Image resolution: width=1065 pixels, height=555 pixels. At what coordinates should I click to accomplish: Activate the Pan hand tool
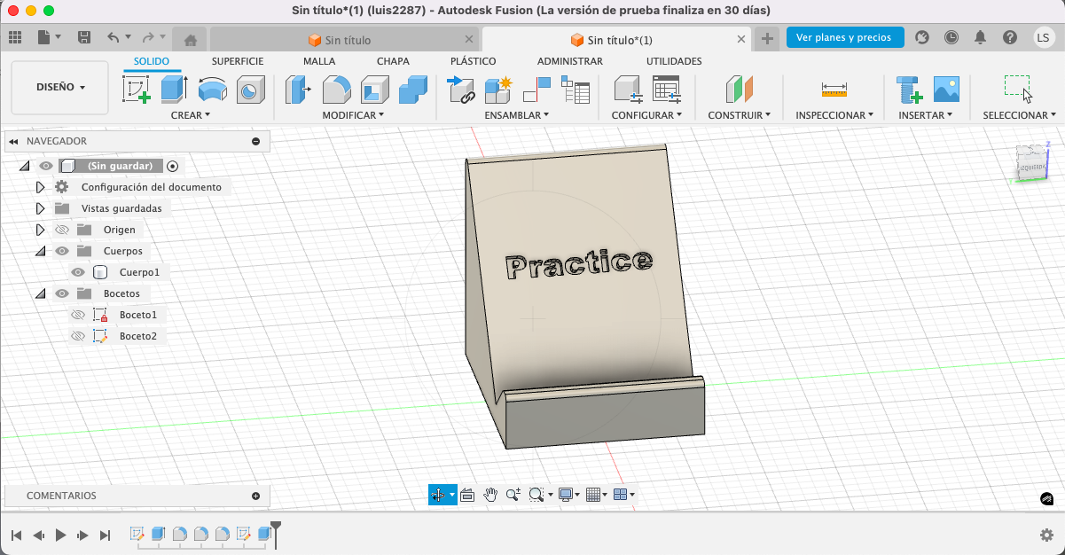point(490,495)
